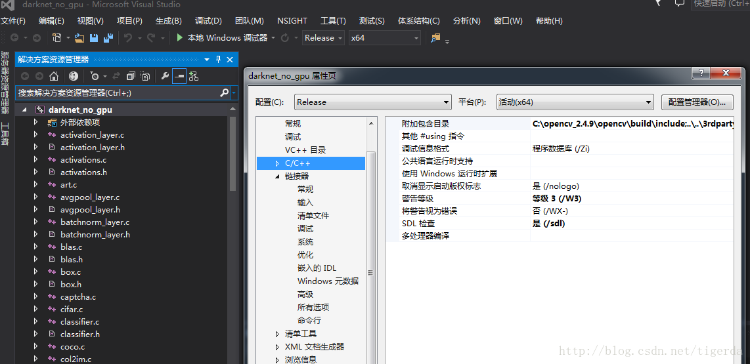The width and height of the screenshot is (750, 364).
Task: Save the current file with single-disk icon
Action: click(94, 38)
